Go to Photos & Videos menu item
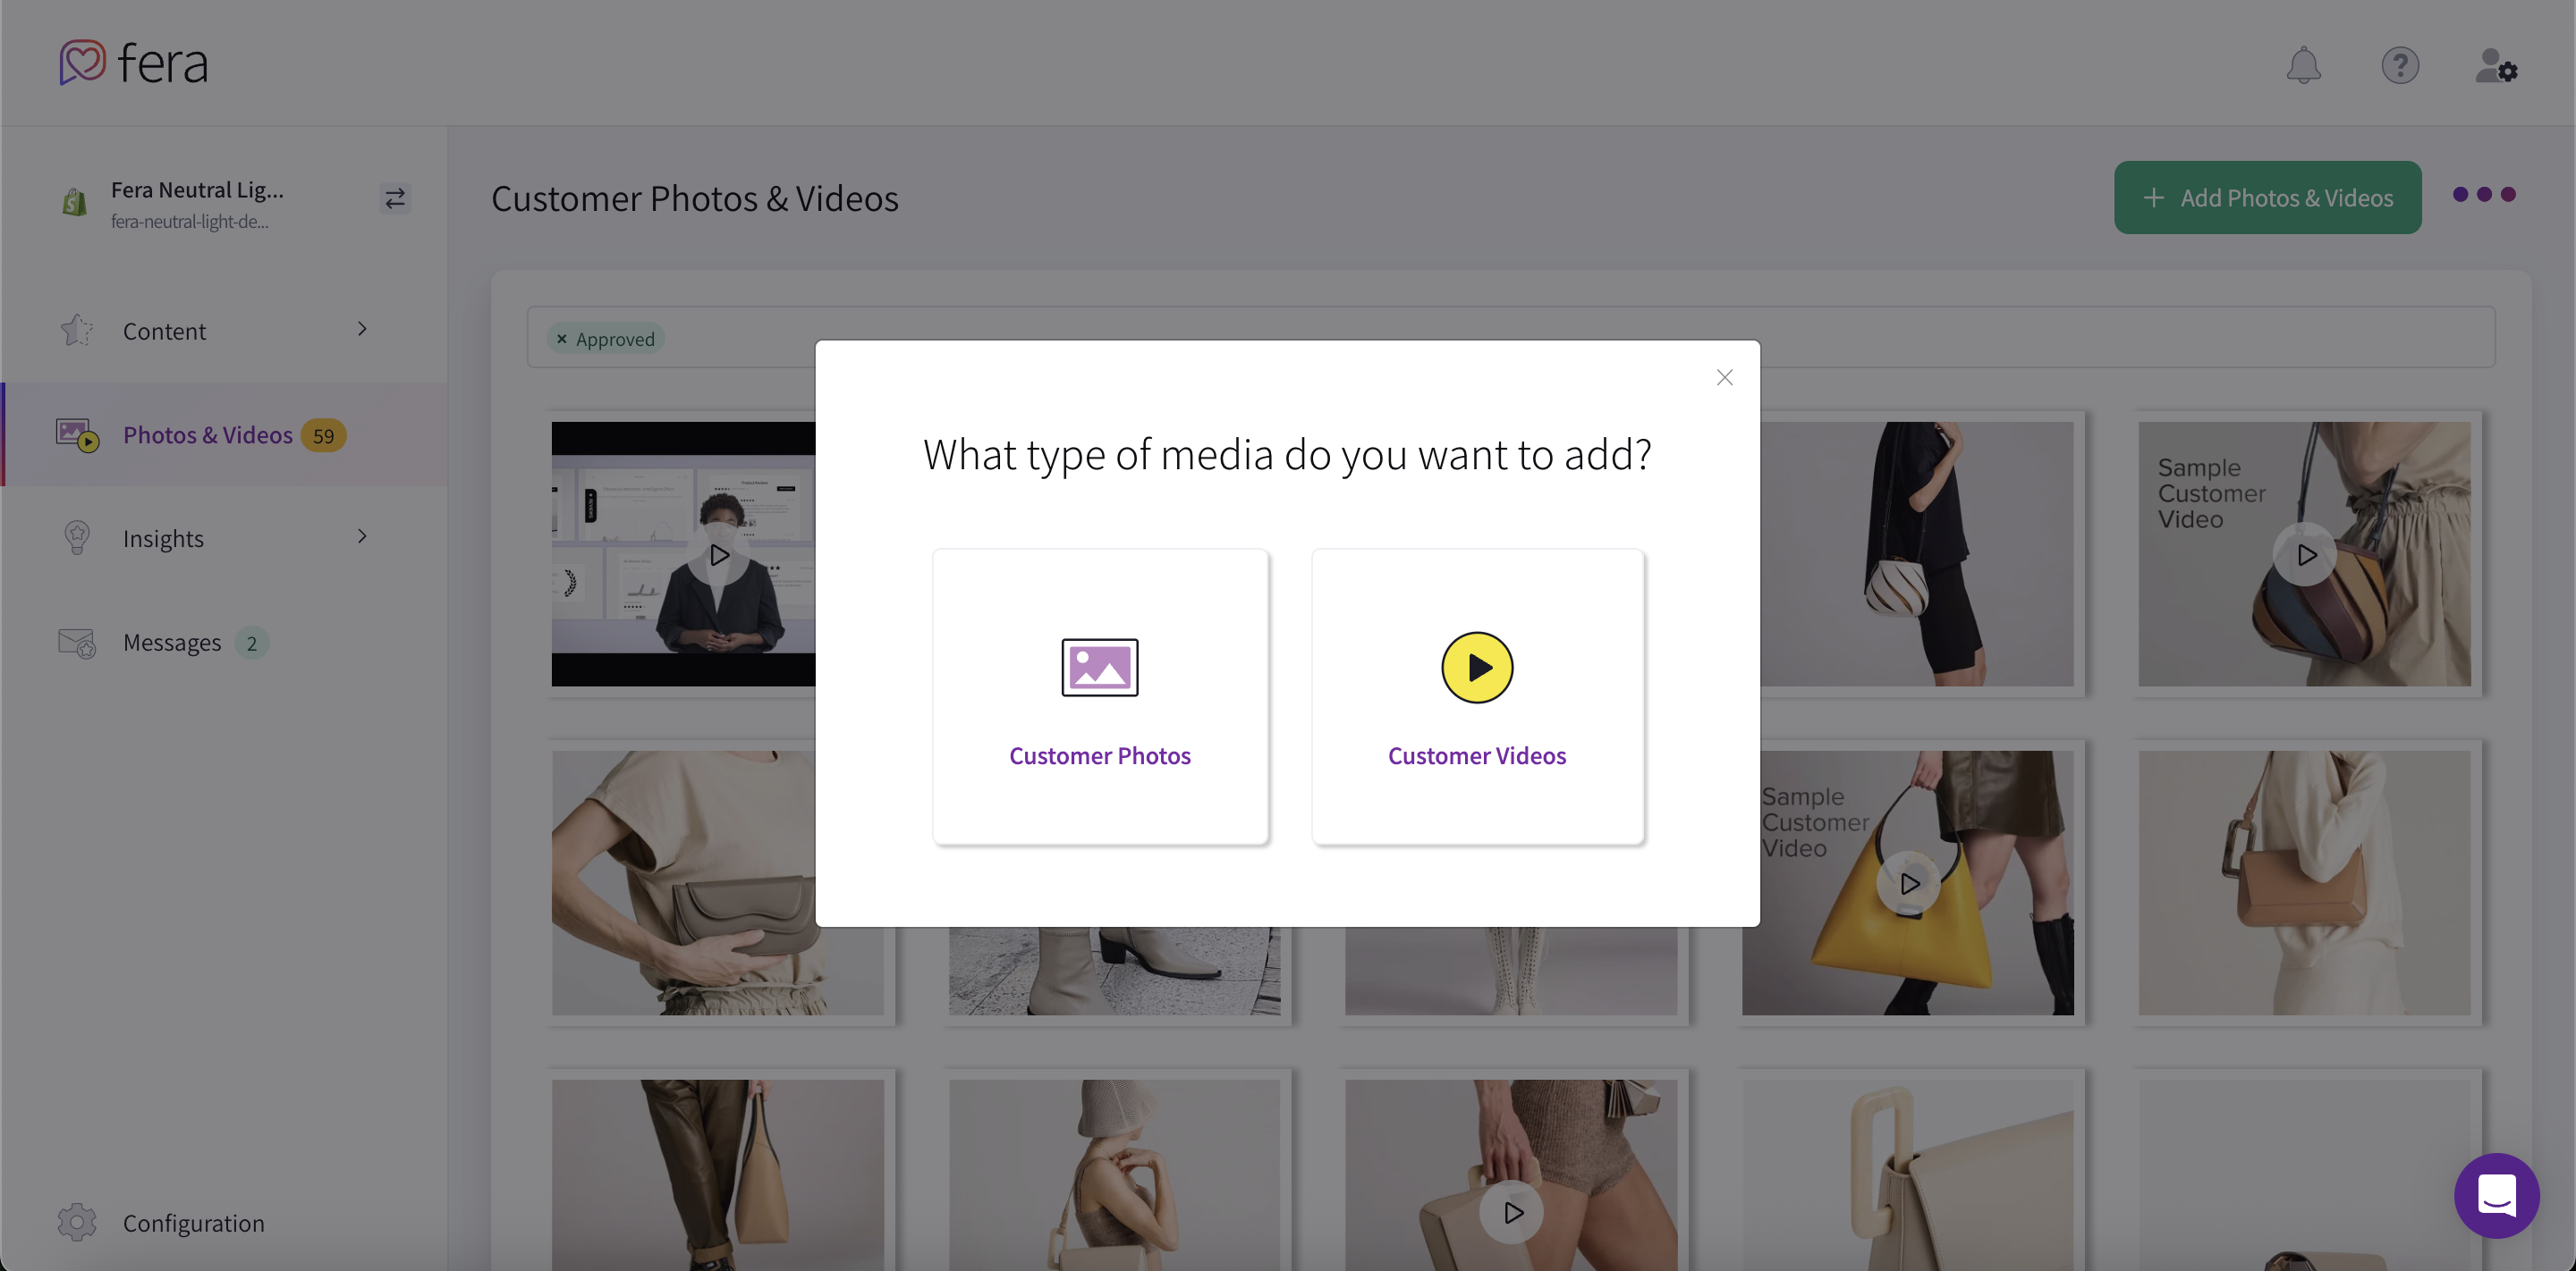This screenshot has height=1271, width=2576. [207, 434]
